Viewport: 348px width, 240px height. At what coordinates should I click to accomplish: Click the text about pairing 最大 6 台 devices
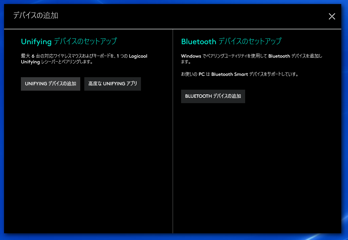click(84, 59)
